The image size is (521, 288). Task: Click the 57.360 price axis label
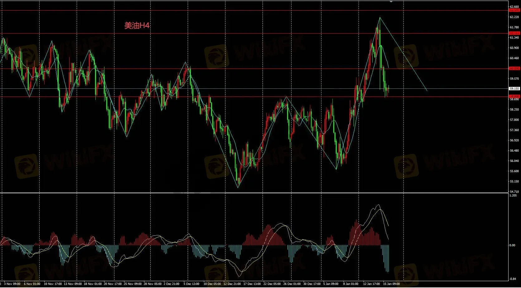pyautogui.click(x=514, y=130)
